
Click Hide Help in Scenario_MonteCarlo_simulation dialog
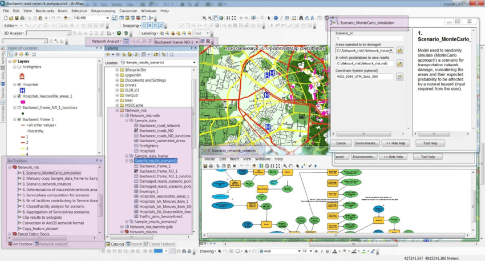tap(395, 143)
